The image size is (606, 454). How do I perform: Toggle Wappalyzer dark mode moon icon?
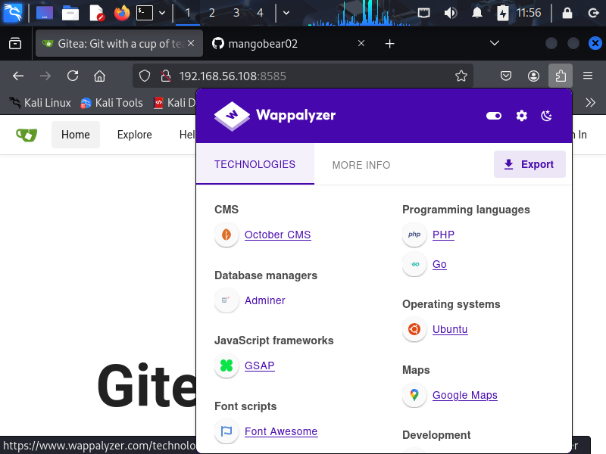pos(547,116)
